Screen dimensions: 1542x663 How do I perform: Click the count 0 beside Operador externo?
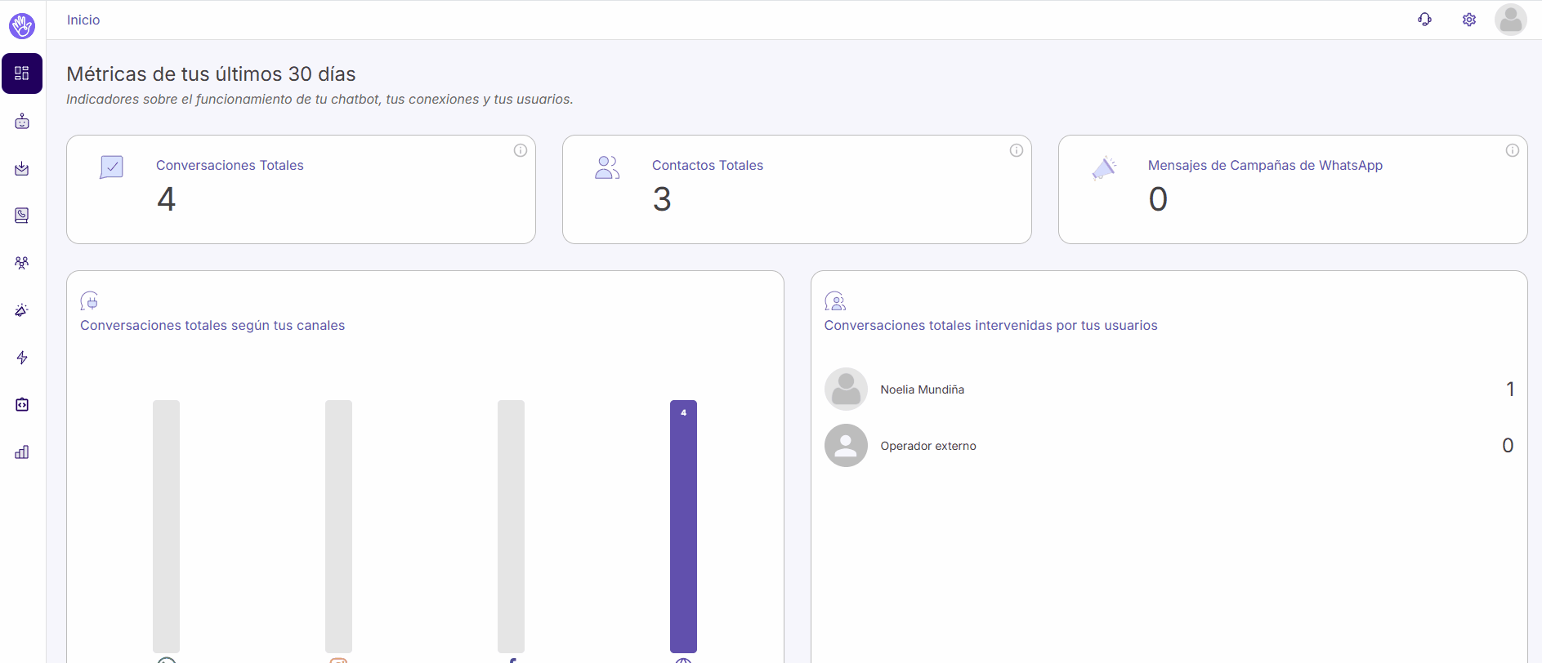(1508, 445)
